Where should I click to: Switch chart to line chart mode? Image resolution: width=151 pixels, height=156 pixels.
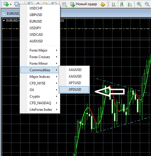(x=130, y=4)
